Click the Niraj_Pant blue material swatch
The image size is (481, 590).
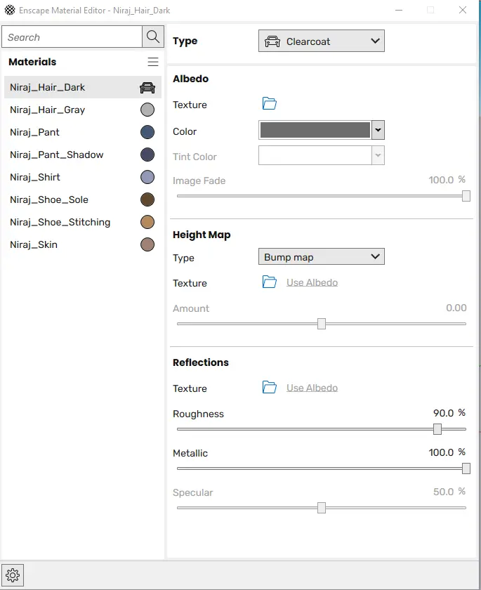click(147, 132)
